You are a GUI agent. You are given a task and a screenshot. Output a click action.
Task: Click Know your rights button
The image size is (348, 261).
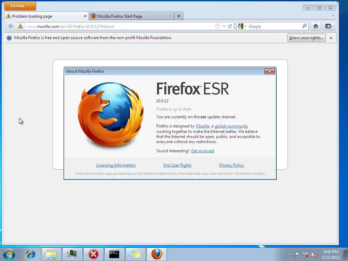tap(306, 38)
